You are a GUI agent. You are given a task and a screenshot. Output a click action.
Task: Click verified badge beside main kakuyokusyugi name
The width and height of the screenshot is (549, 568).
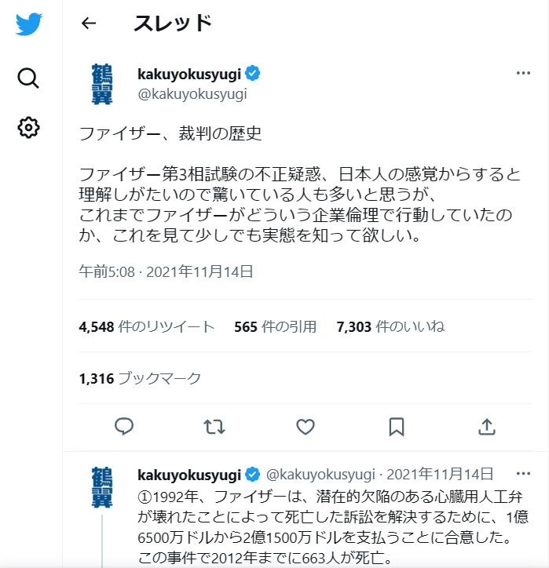point(253,75)
